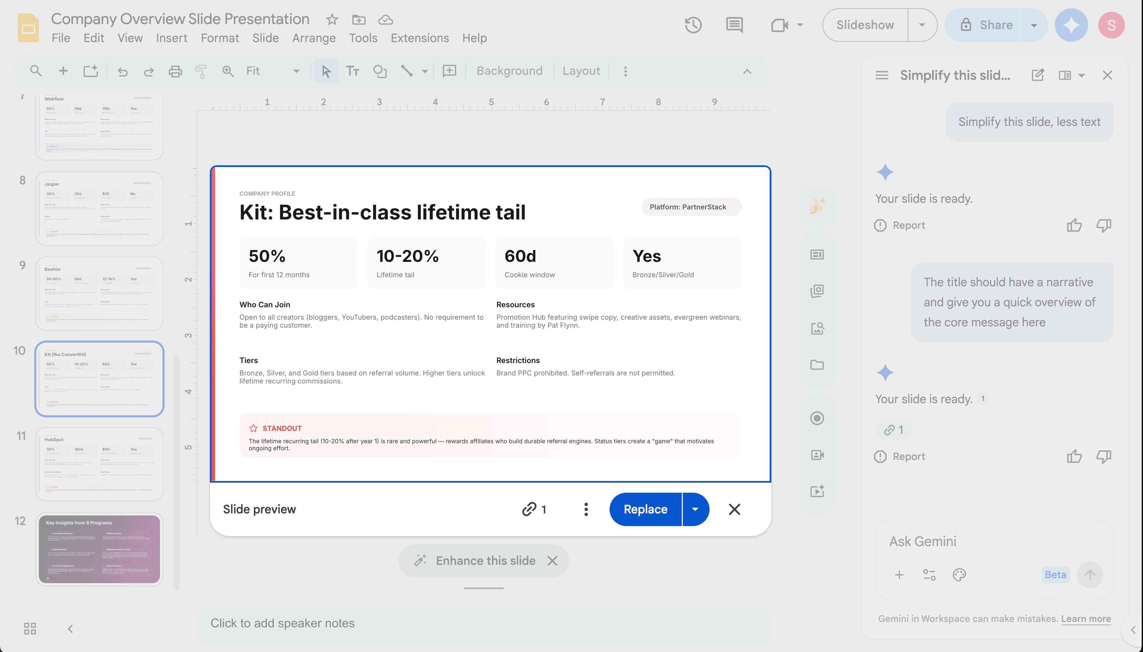Viewport: 1143px width, 652px height.
Task: Add a new slide with plus icon
Action: pos(63,71)
